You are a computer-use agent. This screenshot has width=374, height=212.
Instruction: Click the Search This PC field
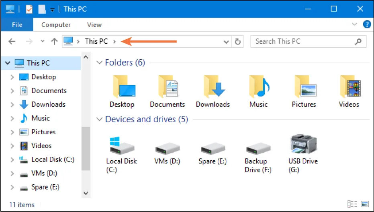point(303,41)
